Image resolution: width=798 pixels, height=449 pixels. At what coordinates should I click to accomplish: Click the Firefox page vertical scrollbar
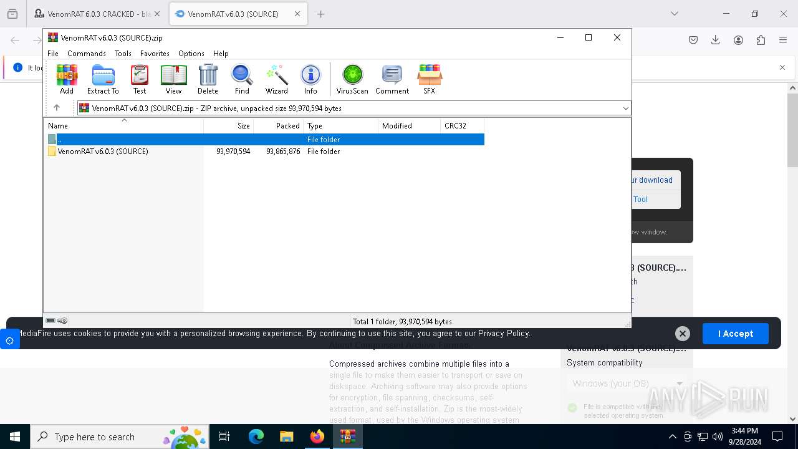coord(792,131)
